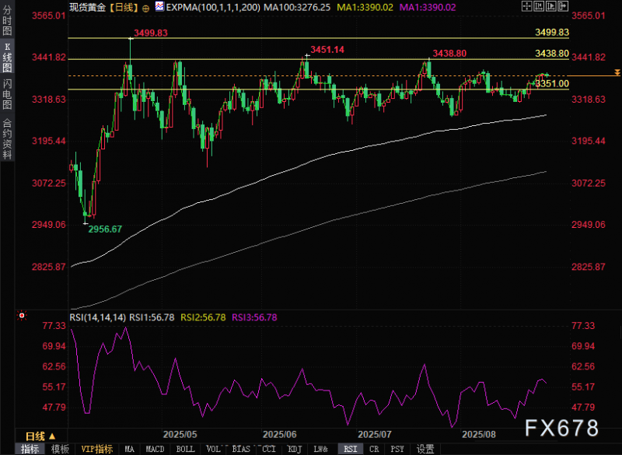Select the VOL indicator
This screenshot has width=622, height=455.
(213, 449)
